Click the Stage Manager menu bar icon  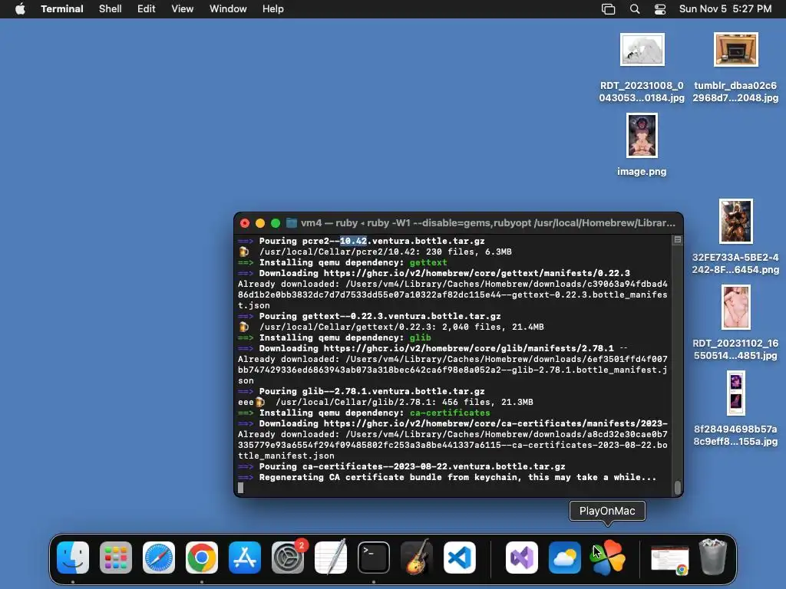pos(608,9)
